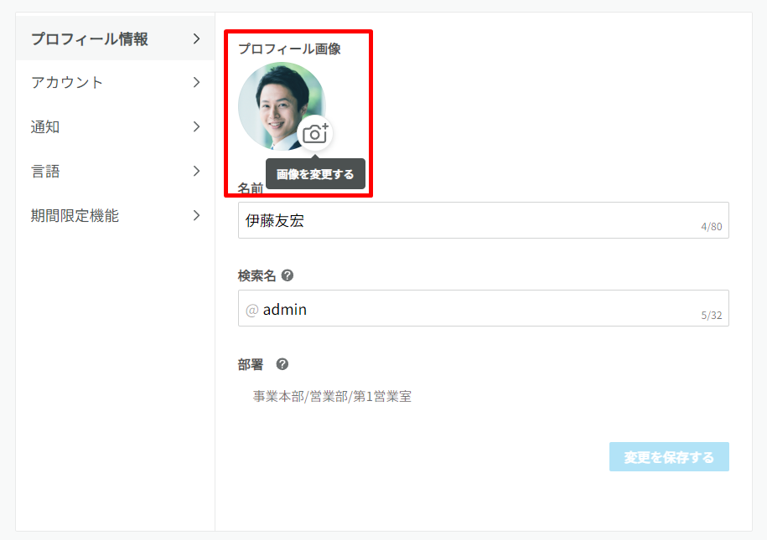The width and height of the screenshot is (767, 540).
Task: Focus the 名前 field containing 伊藤友宏
Action: (x=469, y=220)
